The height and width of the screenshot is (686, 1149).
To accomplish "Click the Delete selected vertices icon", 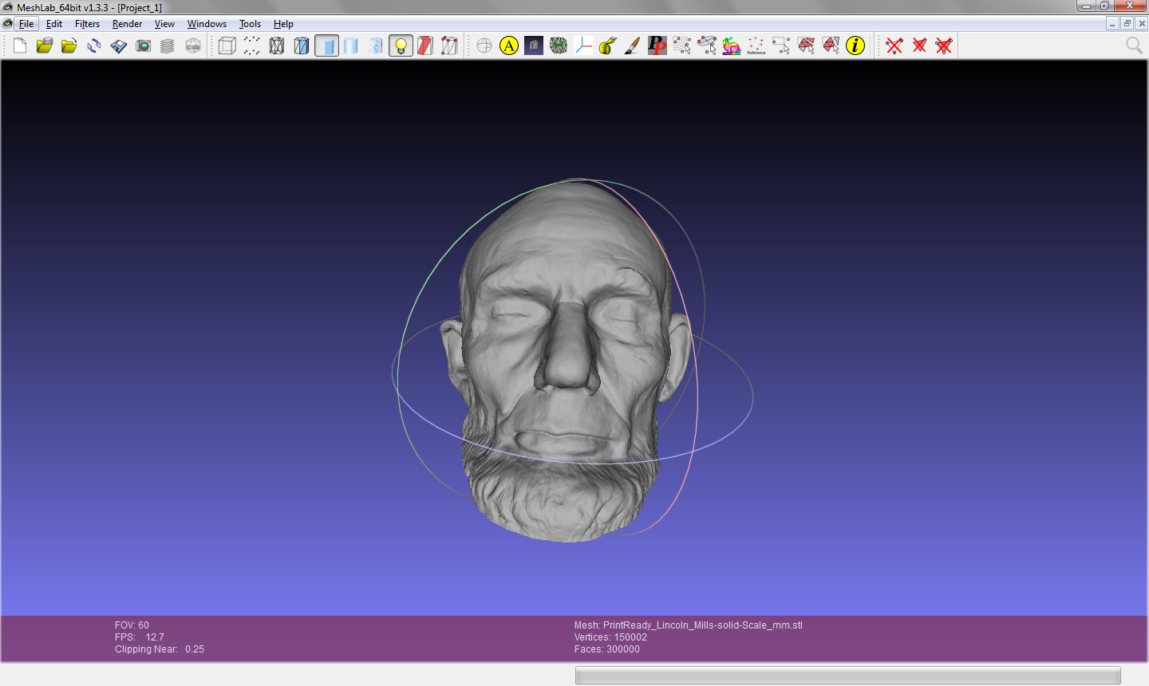I will coord(894,45).
